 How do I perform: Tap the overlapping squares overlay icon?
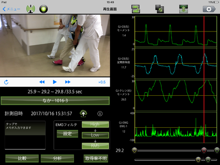(x=159, y=9)
